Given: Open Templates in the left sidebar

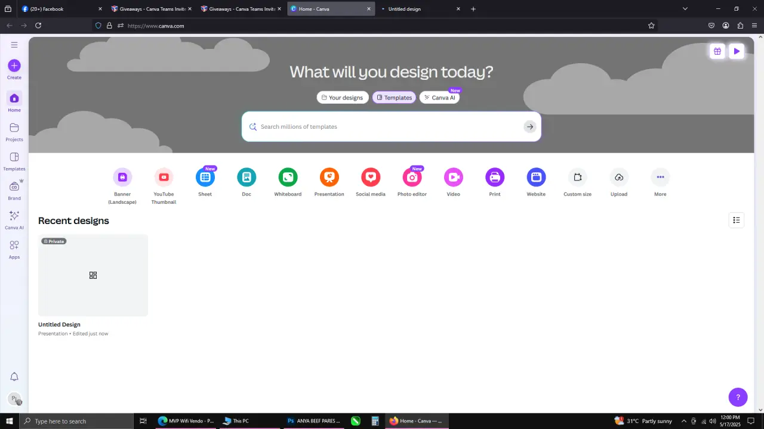Looking at the screenshot, I should coord(14,161).
